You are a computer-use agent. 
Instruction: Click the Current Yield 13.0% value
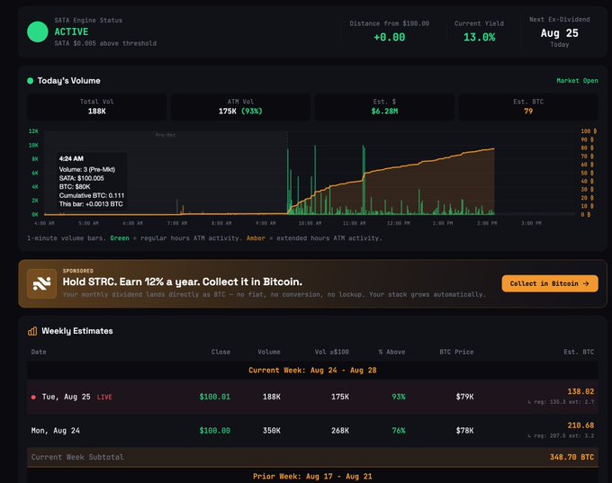click(480, 38)
